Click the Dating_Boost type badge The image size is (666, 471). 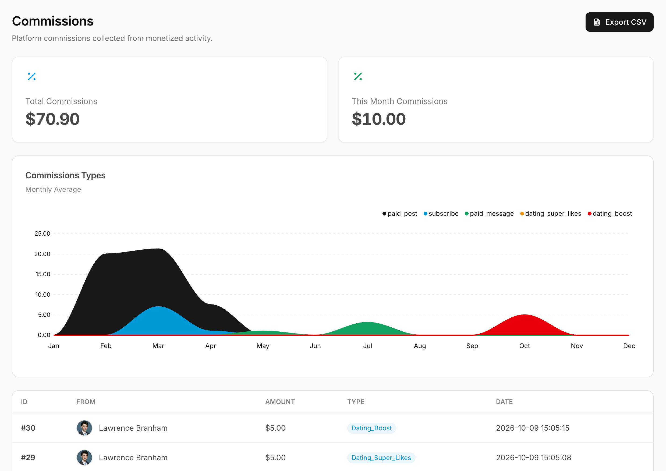coord(371,428)
